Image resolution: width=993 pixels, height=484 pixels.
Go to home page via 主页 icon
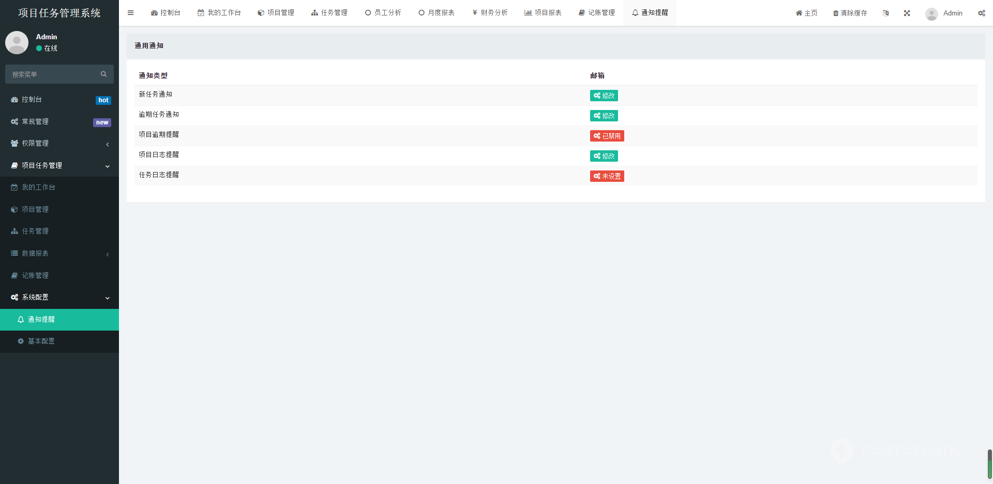(806, 13)
